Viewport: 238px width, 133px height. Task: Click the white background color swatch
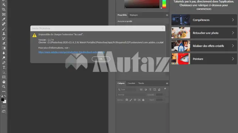click(x=5, y=102)
